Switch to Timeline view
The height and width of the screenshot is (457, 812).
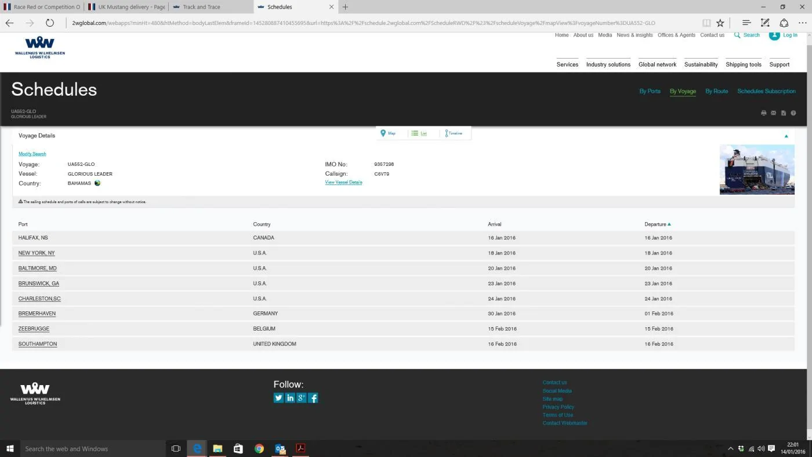[454, 133]
